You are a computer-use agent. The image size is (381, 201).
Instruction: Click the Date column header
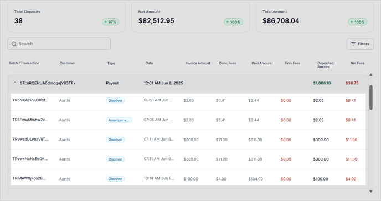pyautogui.click(x=149, y=63)
